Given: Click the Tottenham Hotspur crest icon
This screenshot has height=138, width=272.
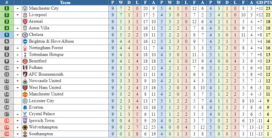Looking at the screenshot, I should [25, 54].
